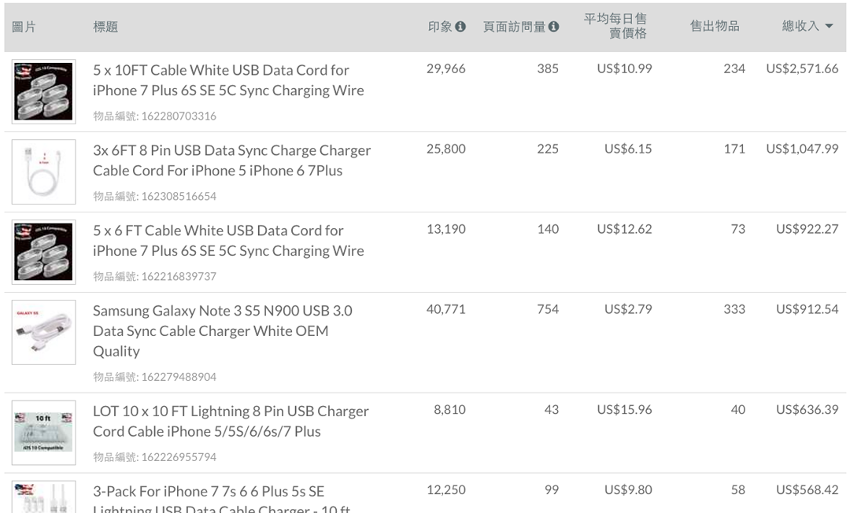Open 5 x 6 FT Cable White USB title
Screen dimensions: 850x513
click(x=228, y=241)
